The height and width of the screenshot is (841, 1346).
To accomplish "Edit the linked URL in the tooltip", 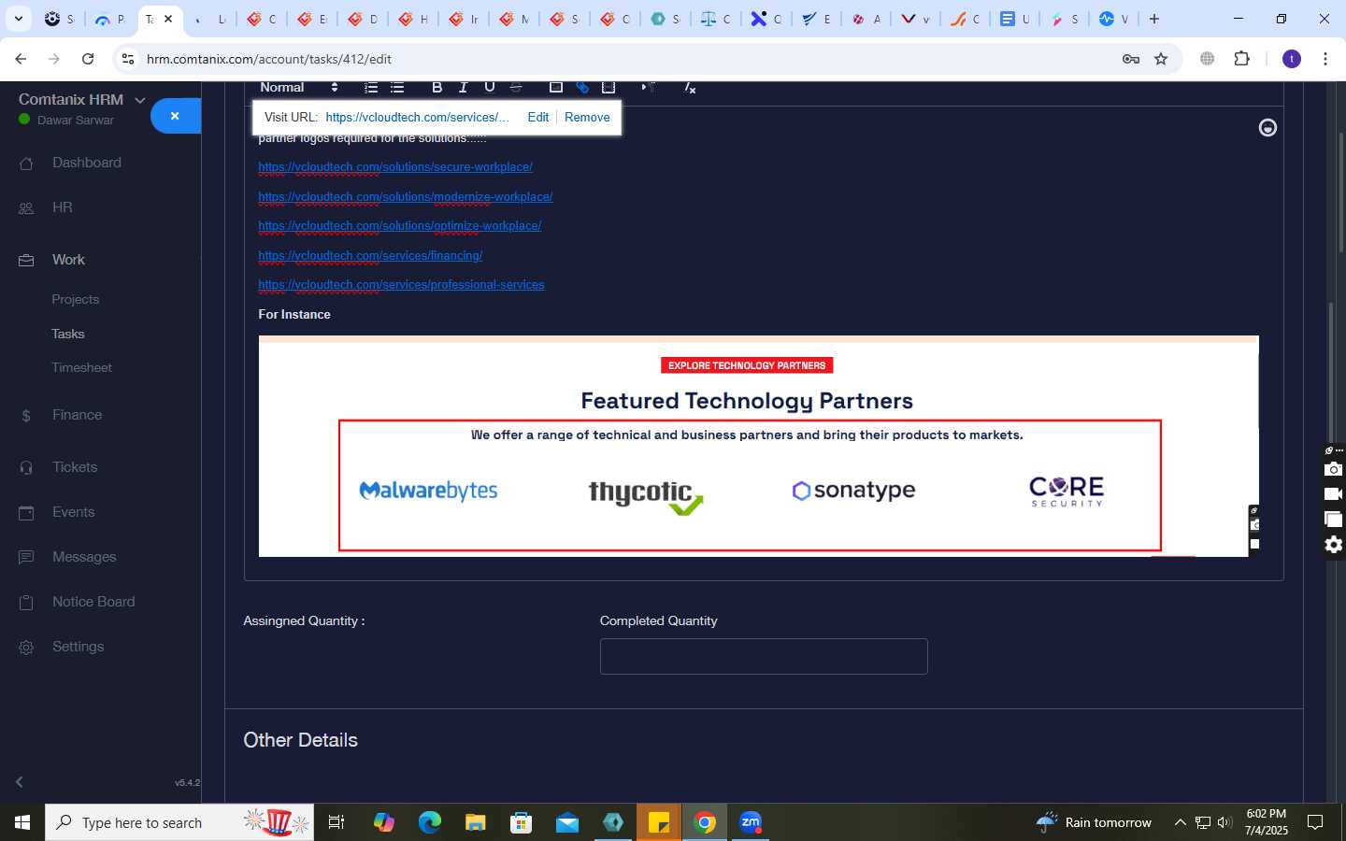I will point(537,117).
